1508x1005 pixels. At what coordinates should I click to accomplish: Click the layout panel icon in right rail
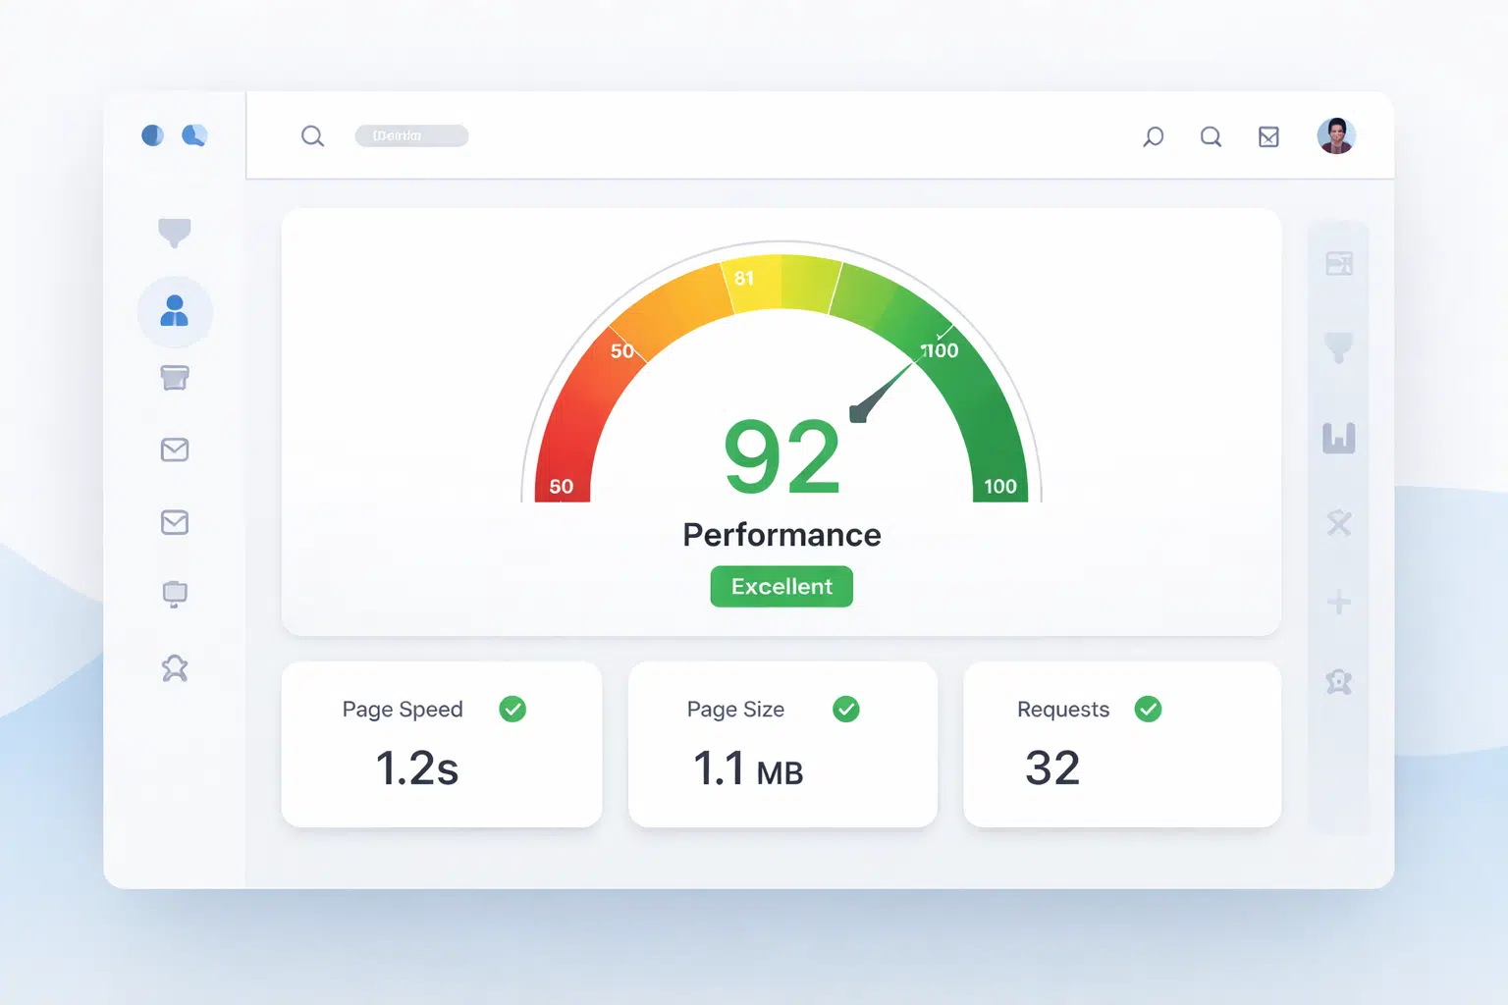click(1339, 263)
